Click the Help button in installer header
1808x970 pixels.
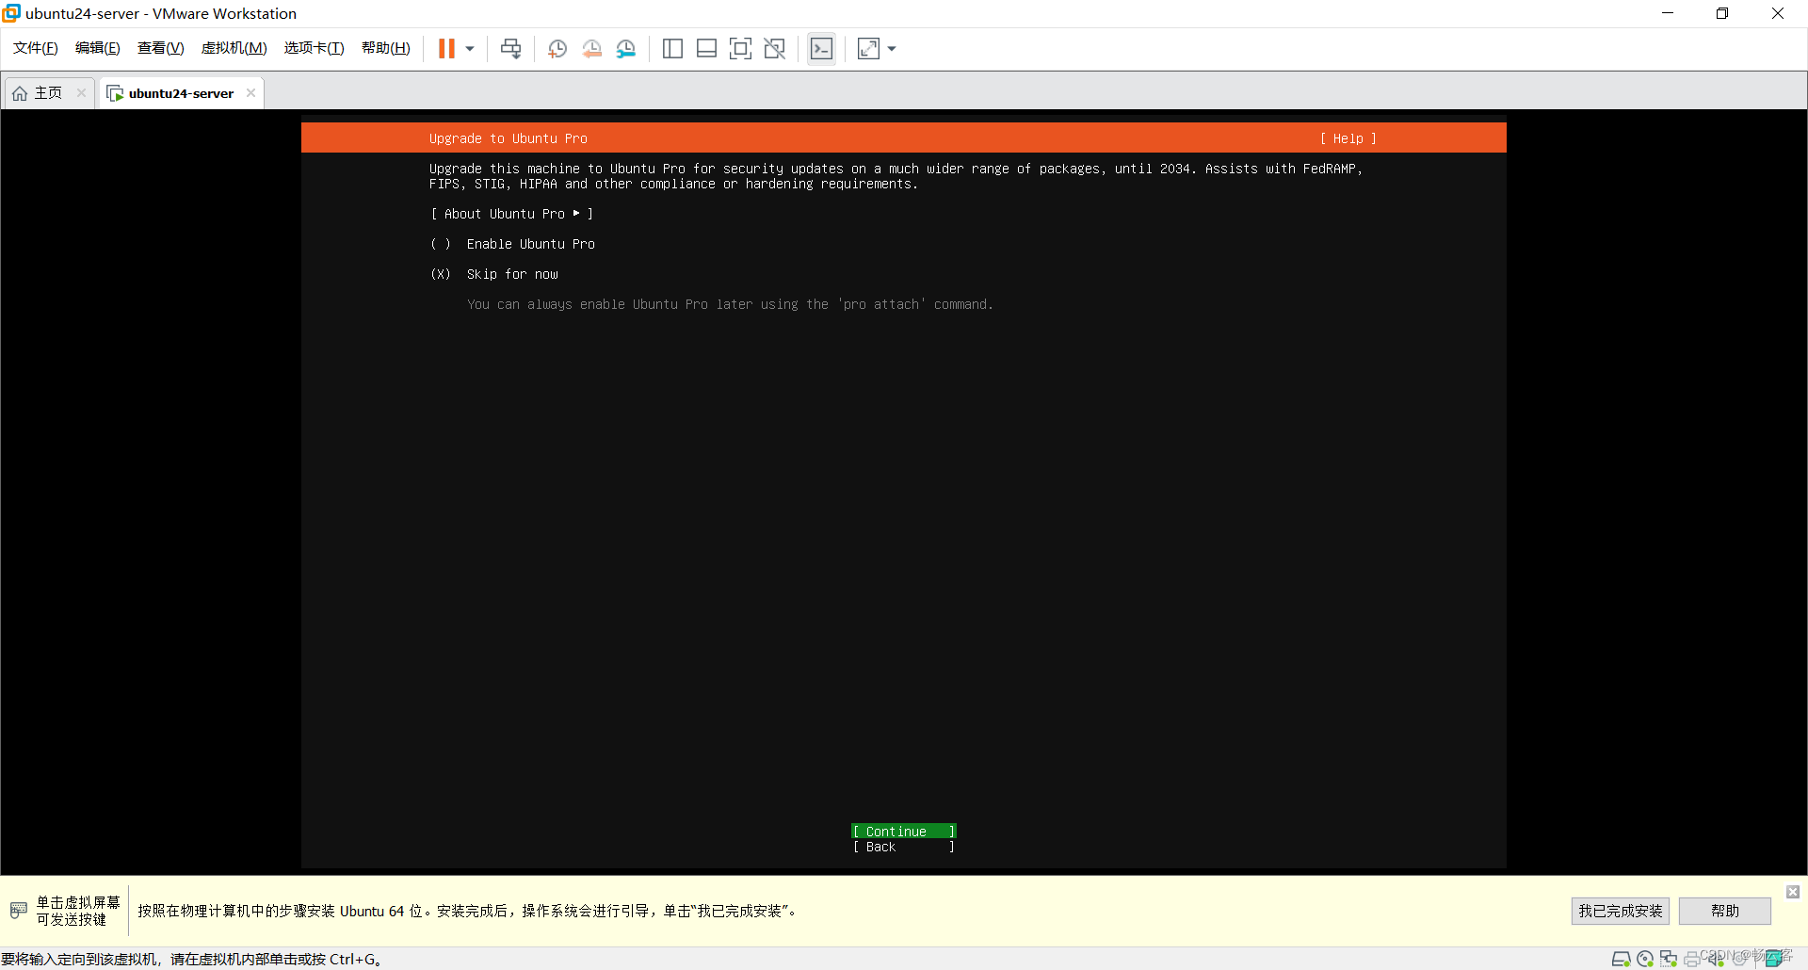pos(1348,138)
